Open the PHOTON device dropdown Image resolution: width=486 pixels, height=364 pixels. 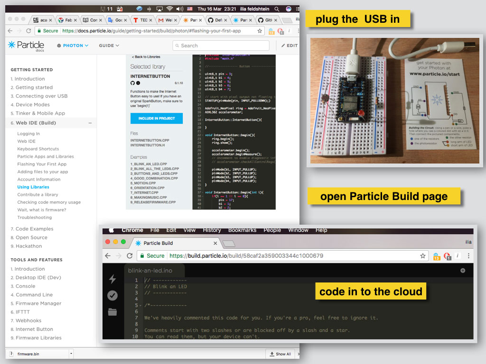73,45
